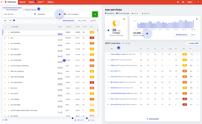
Task: Open the apps icon in the top bar
Action: [178, 2]
